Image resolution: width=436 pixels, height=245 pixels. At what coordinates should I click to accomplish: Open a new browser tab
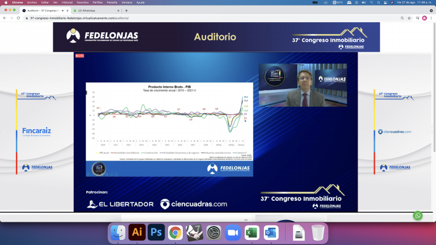[x=126, y=11]
